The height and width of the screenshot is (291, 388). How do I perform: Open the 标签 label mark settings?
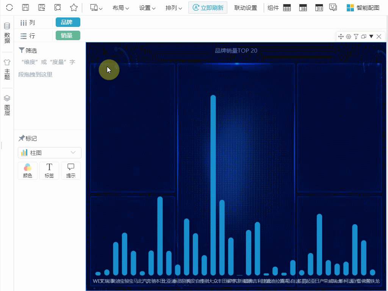pos(49,171)
